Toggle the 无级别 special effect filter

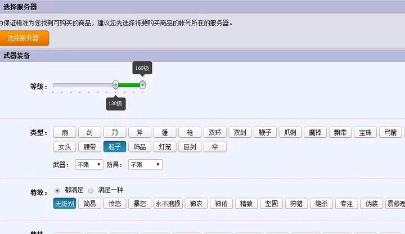[x=64, y=204]
